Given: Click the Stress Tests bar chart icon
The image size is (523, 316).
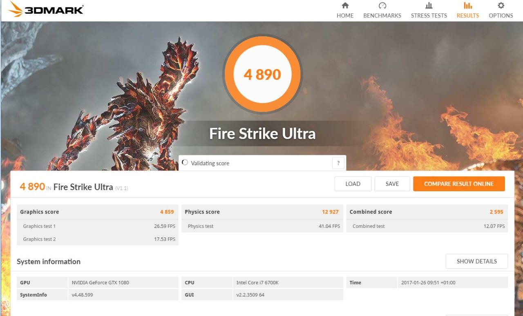Looking at the screenshot, I should [x=429, y=6].
